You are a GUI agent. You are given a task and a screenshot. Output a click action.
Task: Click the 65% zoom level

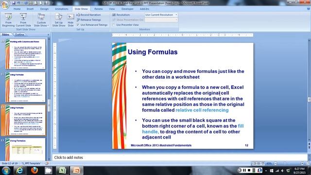coord(269,163)
